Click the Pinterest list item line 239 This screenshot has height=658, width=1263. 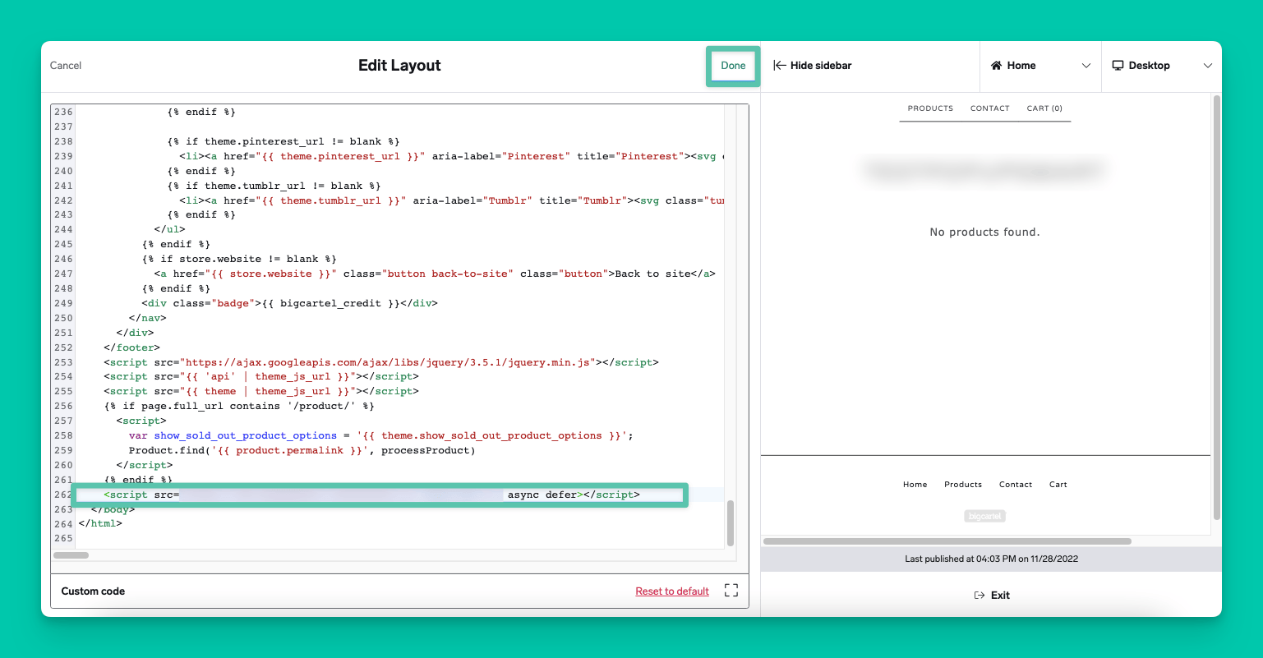(x=452, y=156)
